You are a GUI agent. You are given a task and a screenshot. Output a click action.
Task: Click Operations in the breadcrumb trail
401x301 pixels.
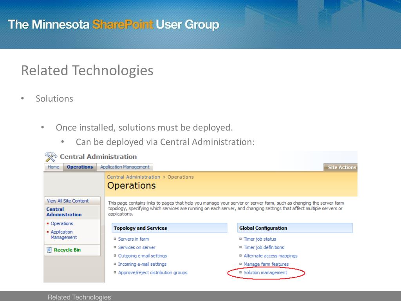click(x=181, y=177)
